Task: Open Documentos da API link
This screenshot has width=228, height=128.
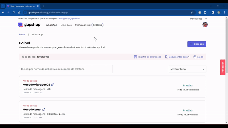Action: (x=179, y=57)
